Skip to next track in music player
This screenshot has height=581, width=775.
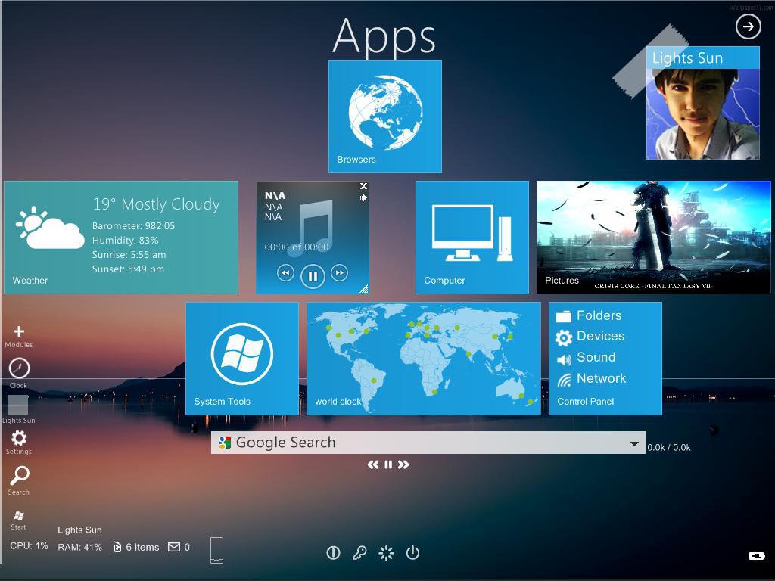point(340,272)
